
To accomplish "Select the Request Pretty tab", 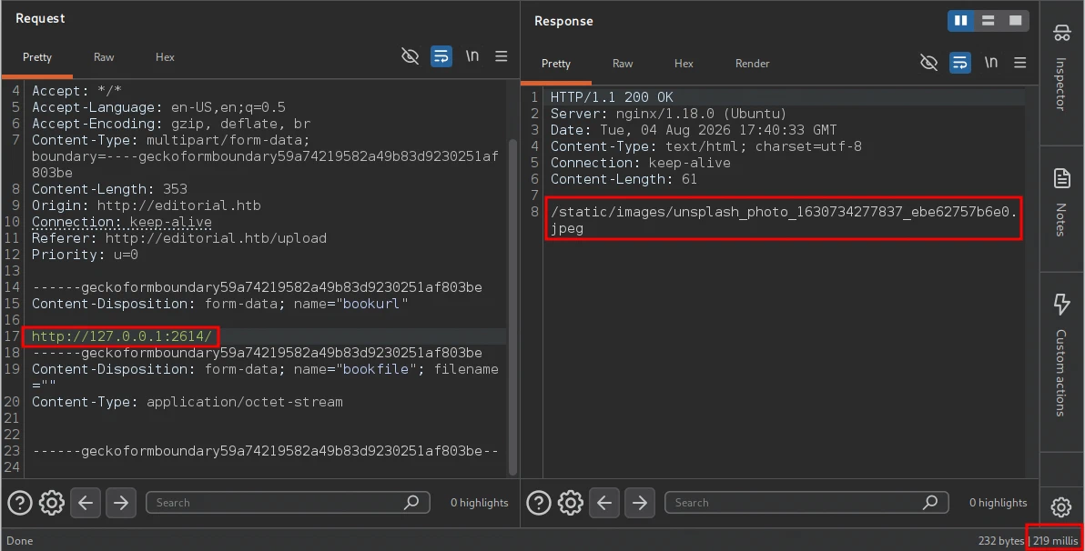I will tap(37, 57).
